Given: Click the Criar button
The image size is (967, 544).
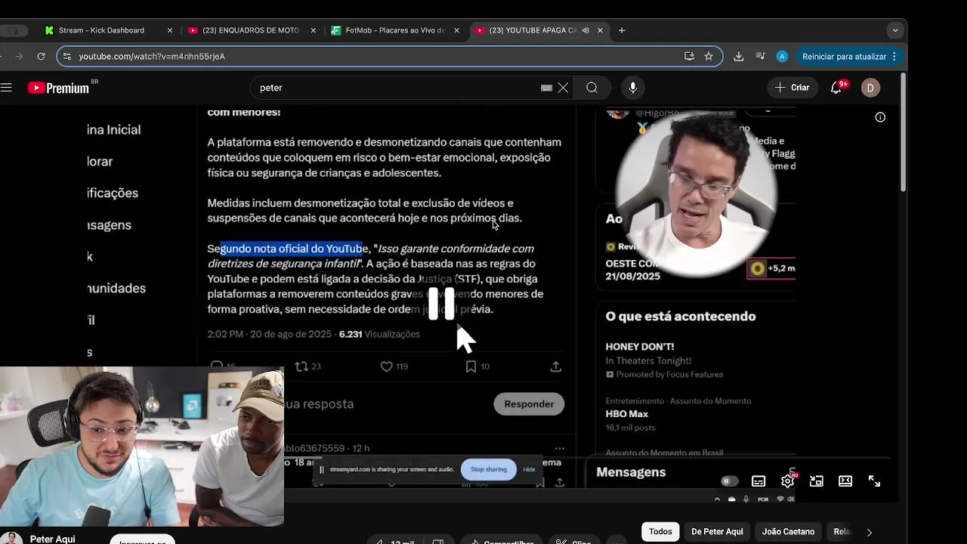Looking at the screenshot, I should (792, 88).
